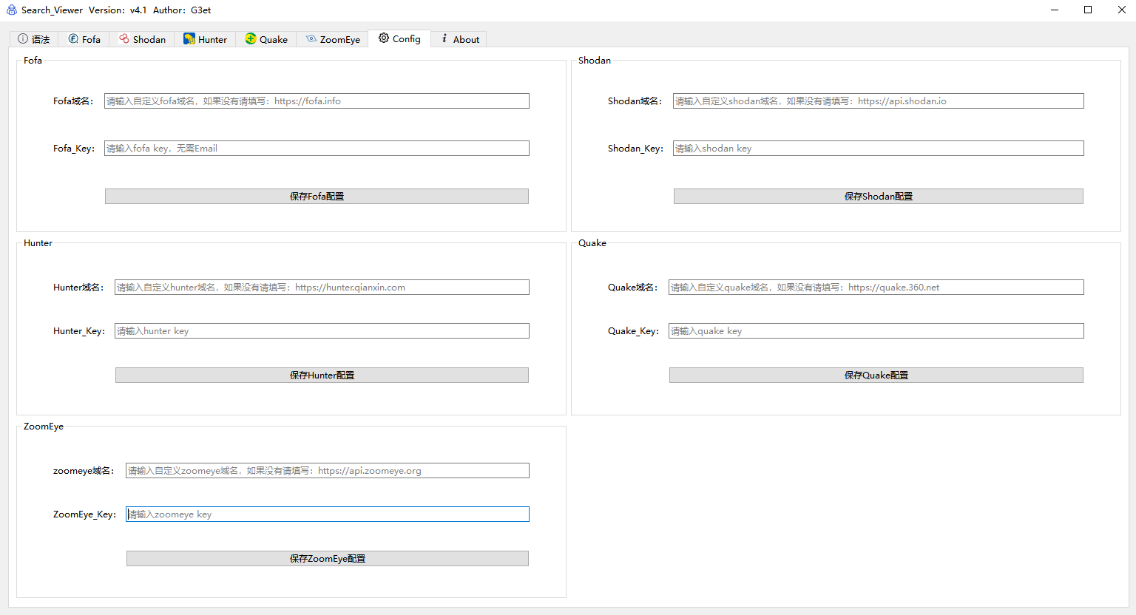Focus the Shodan域名 domain input field
This screenshot has height=615, width=1136.
[x=879, y=101]
